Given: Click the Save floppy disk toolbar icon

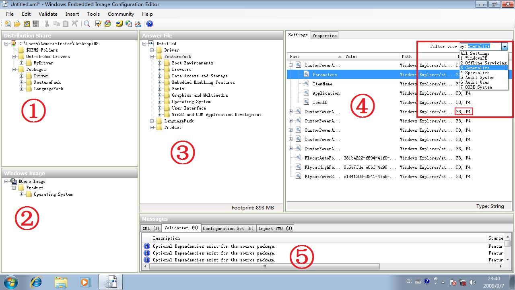Looking at the screenshot, I should pos(36,24).
